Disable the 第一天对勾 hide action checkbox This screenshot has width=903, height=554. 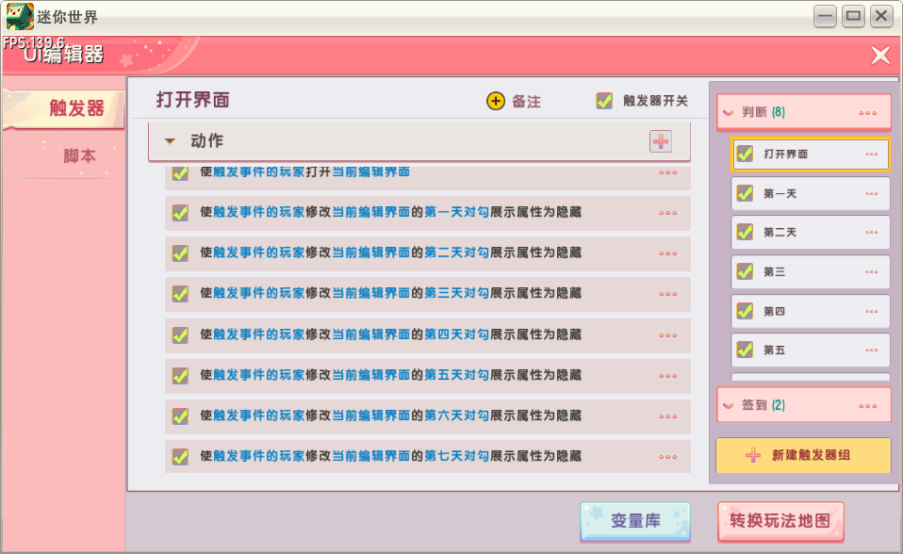pyautogui.click(x=180, y=213)
